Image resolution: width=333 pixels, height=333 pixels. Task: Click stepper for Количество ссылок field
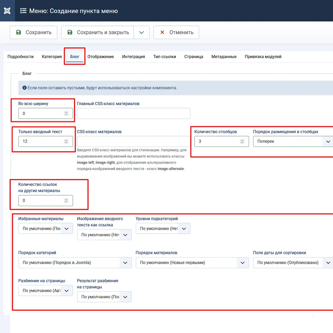point(66,201)
